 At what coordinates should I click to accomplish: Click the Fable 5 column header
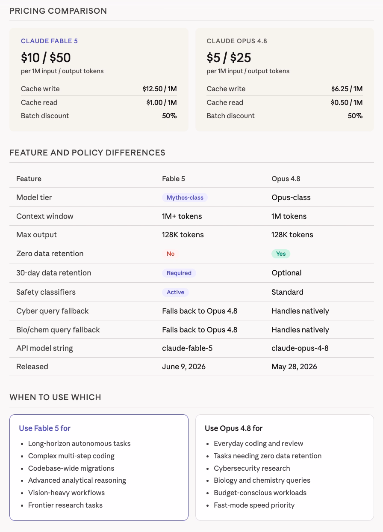point(174,179)
